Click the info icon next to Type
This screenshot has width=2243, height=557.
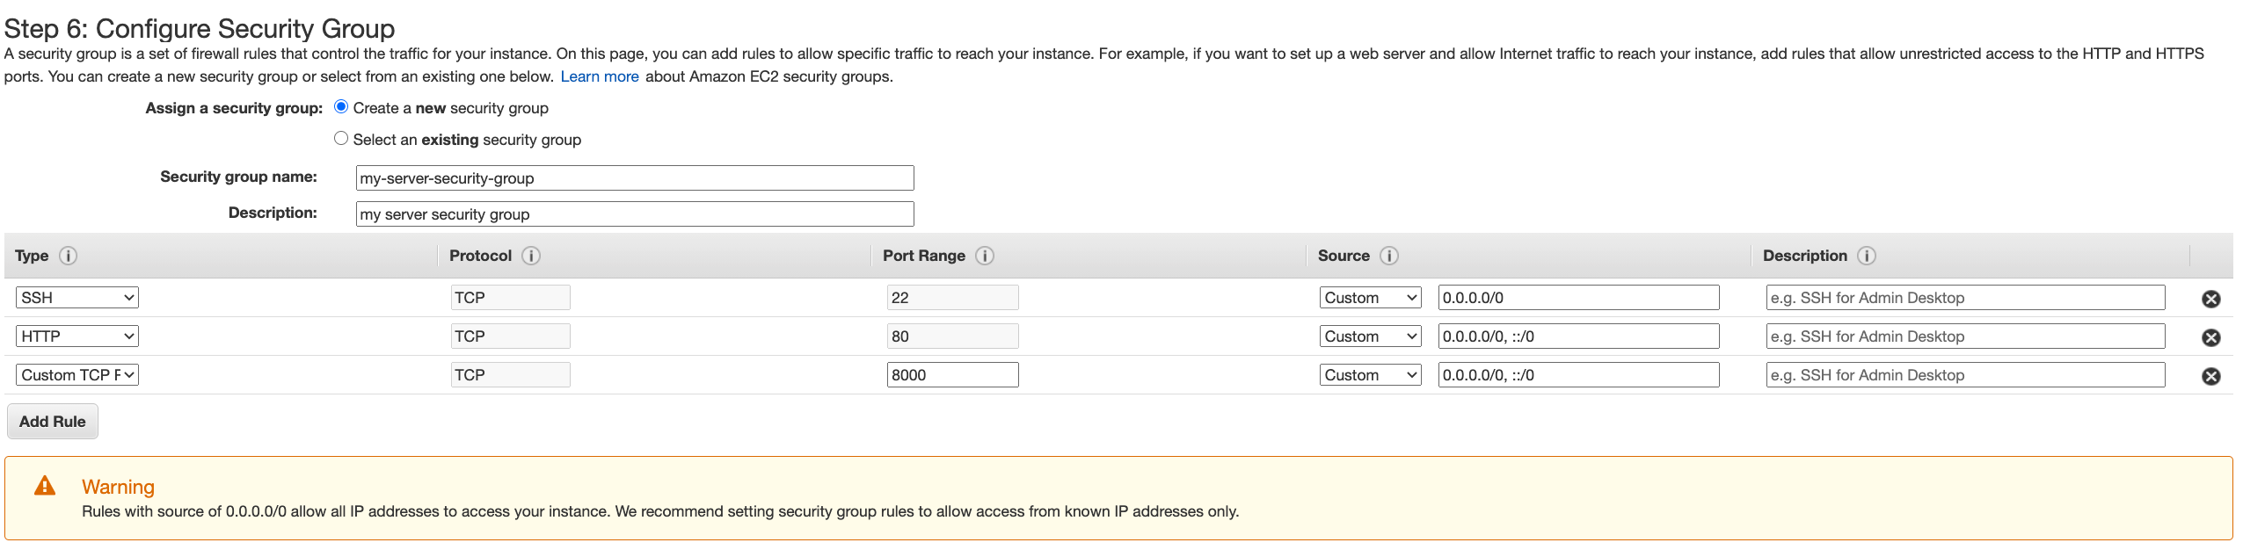pyautogui.click(x=68, y=256)
